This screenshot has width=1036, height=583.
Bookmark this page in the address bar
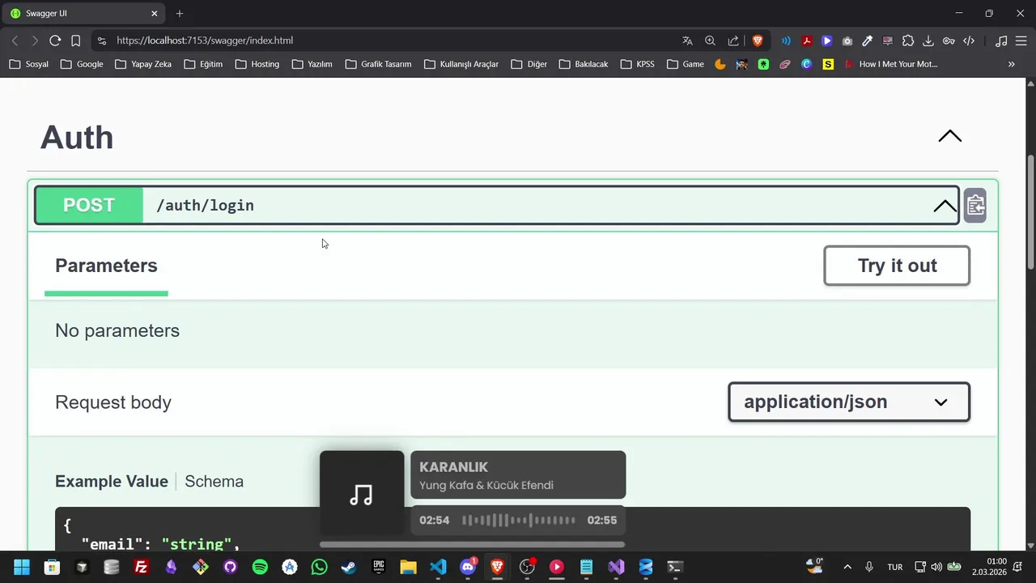(75, 40)
